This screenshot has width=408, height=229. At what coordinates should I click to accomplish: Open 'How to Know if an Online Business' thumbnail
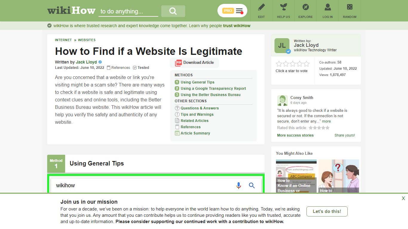click(296, 176)
